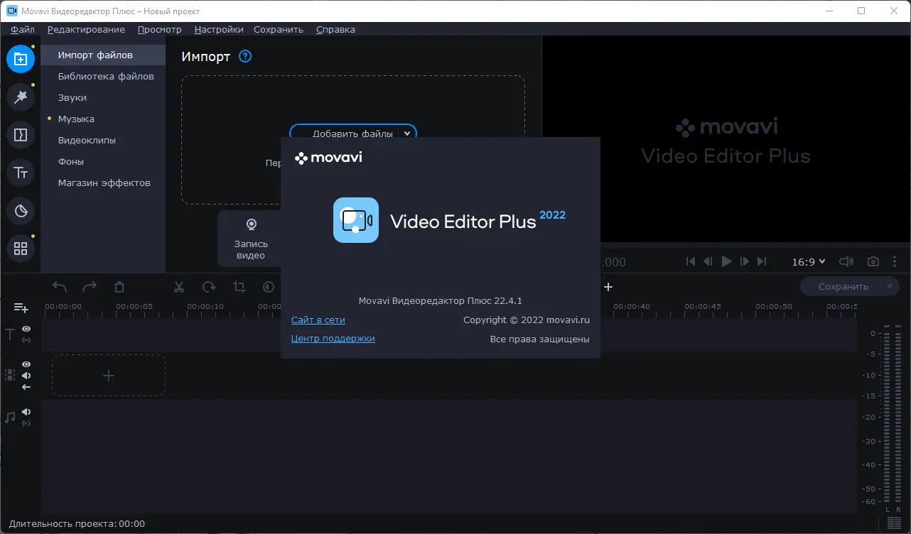
Task: Click the Crop tool icon
Action: pos(239,287)
